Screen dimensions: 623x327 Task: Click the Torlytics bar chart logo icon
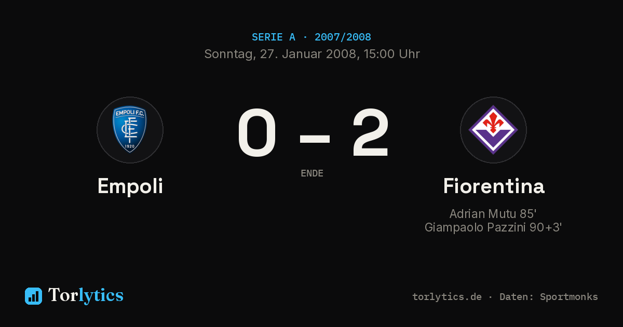(x=33, y=296)
